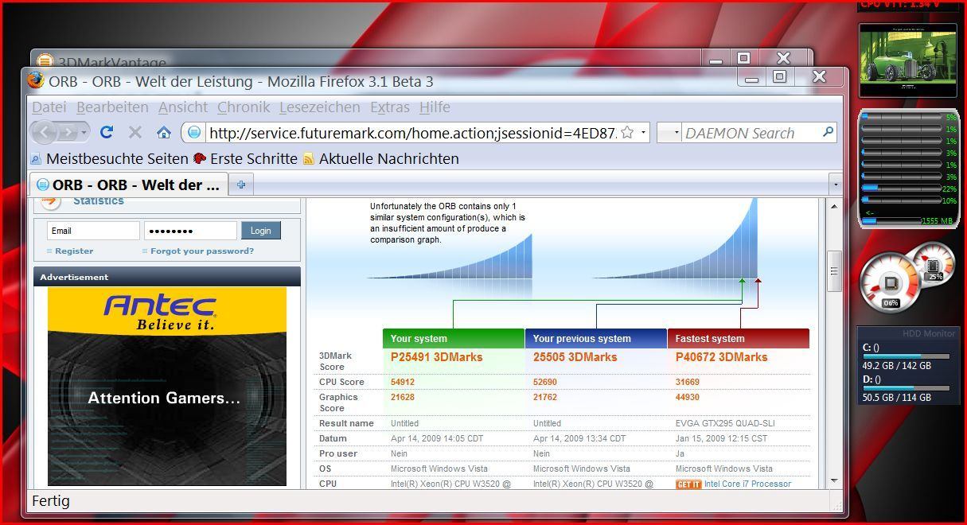The width and height of the screenshot is (967, 525).
Task: Click D: drive usage bar in HDD Monitor
Action: coord(907,388)
